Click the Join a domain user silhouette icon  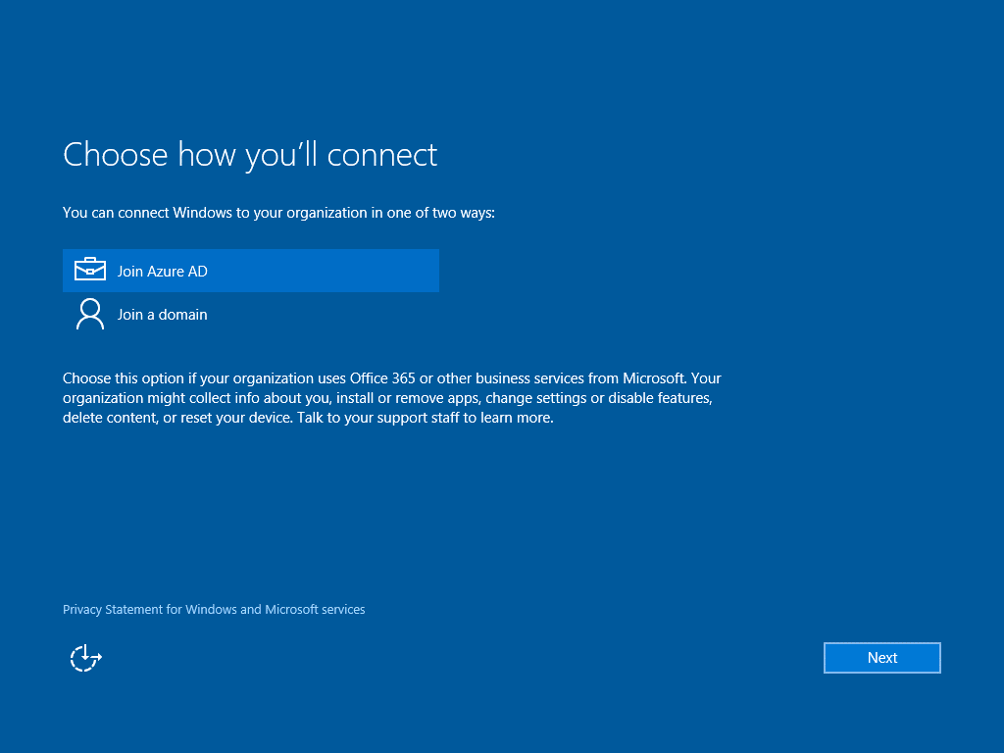90,314
